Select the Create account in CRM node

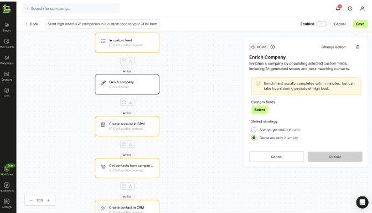pyautogui.click(x=127, y=126)
